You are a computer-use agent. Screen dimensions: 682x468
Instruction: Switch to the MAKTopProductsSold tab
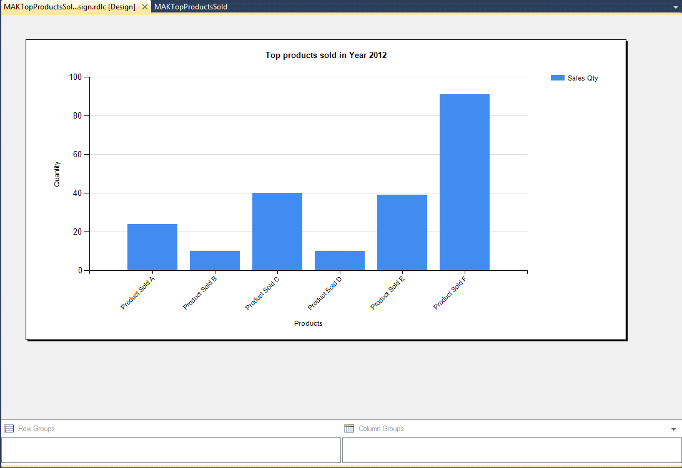(x=190, y=7)
